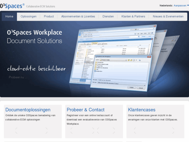Click the Cancel button in banner dialog
The width and height of the screenshot is (189, 142).
point(141,88)
